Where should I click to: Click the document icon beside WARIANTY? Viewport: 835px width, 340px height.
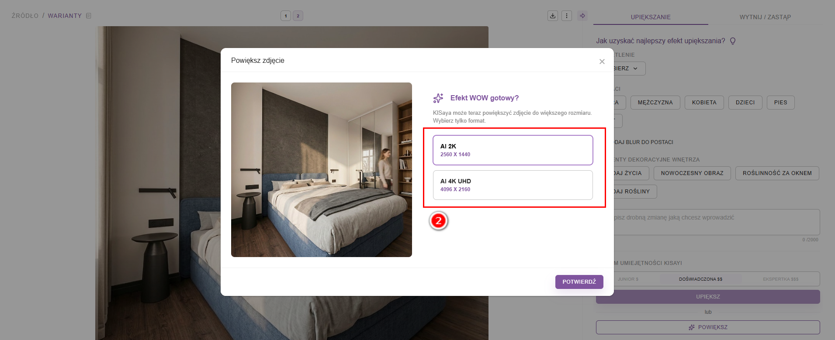(x=89, y=16)
